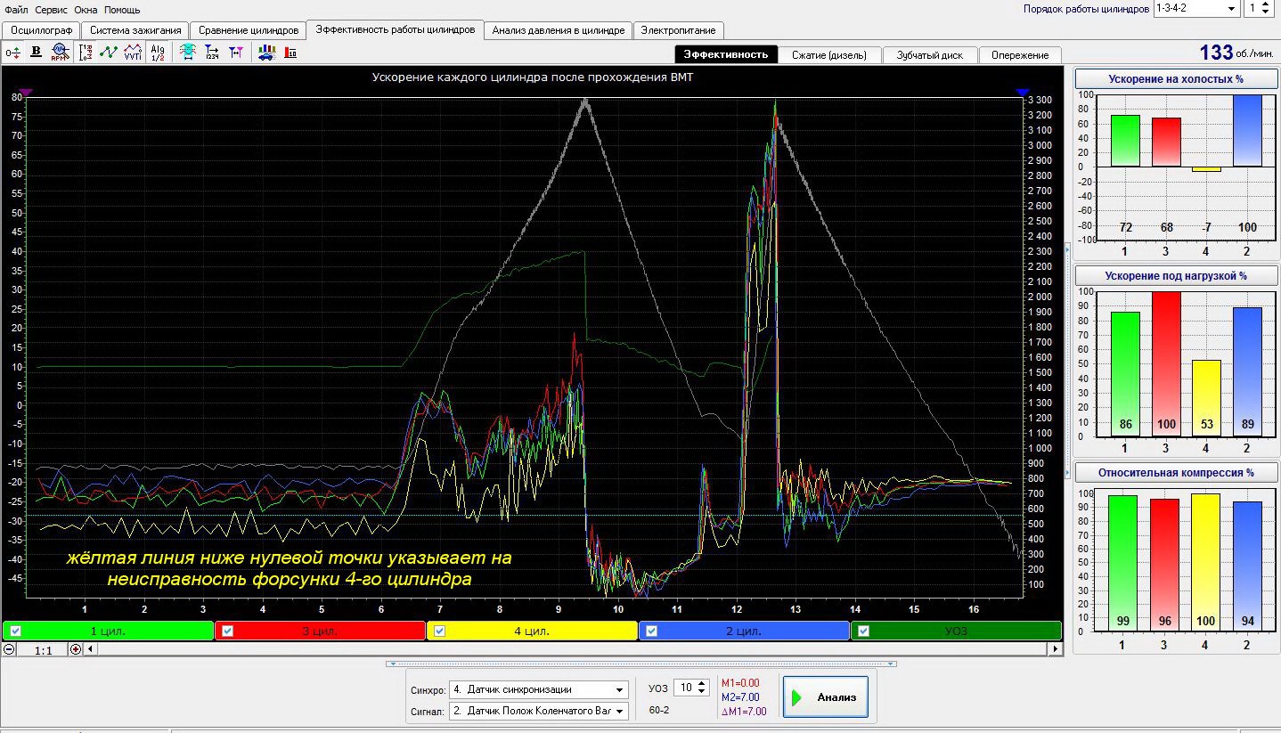The image size is (1281, 733).
Task: Click the car with colored bars icon
Action: coord(266,53)
